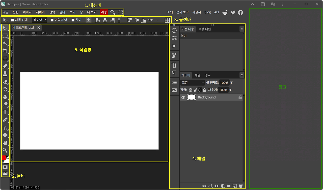Open the Paragraph panel icon

174,73
